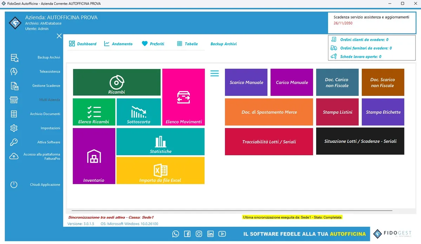Click the Ordini clienti da evadere icon

(334, 40)
